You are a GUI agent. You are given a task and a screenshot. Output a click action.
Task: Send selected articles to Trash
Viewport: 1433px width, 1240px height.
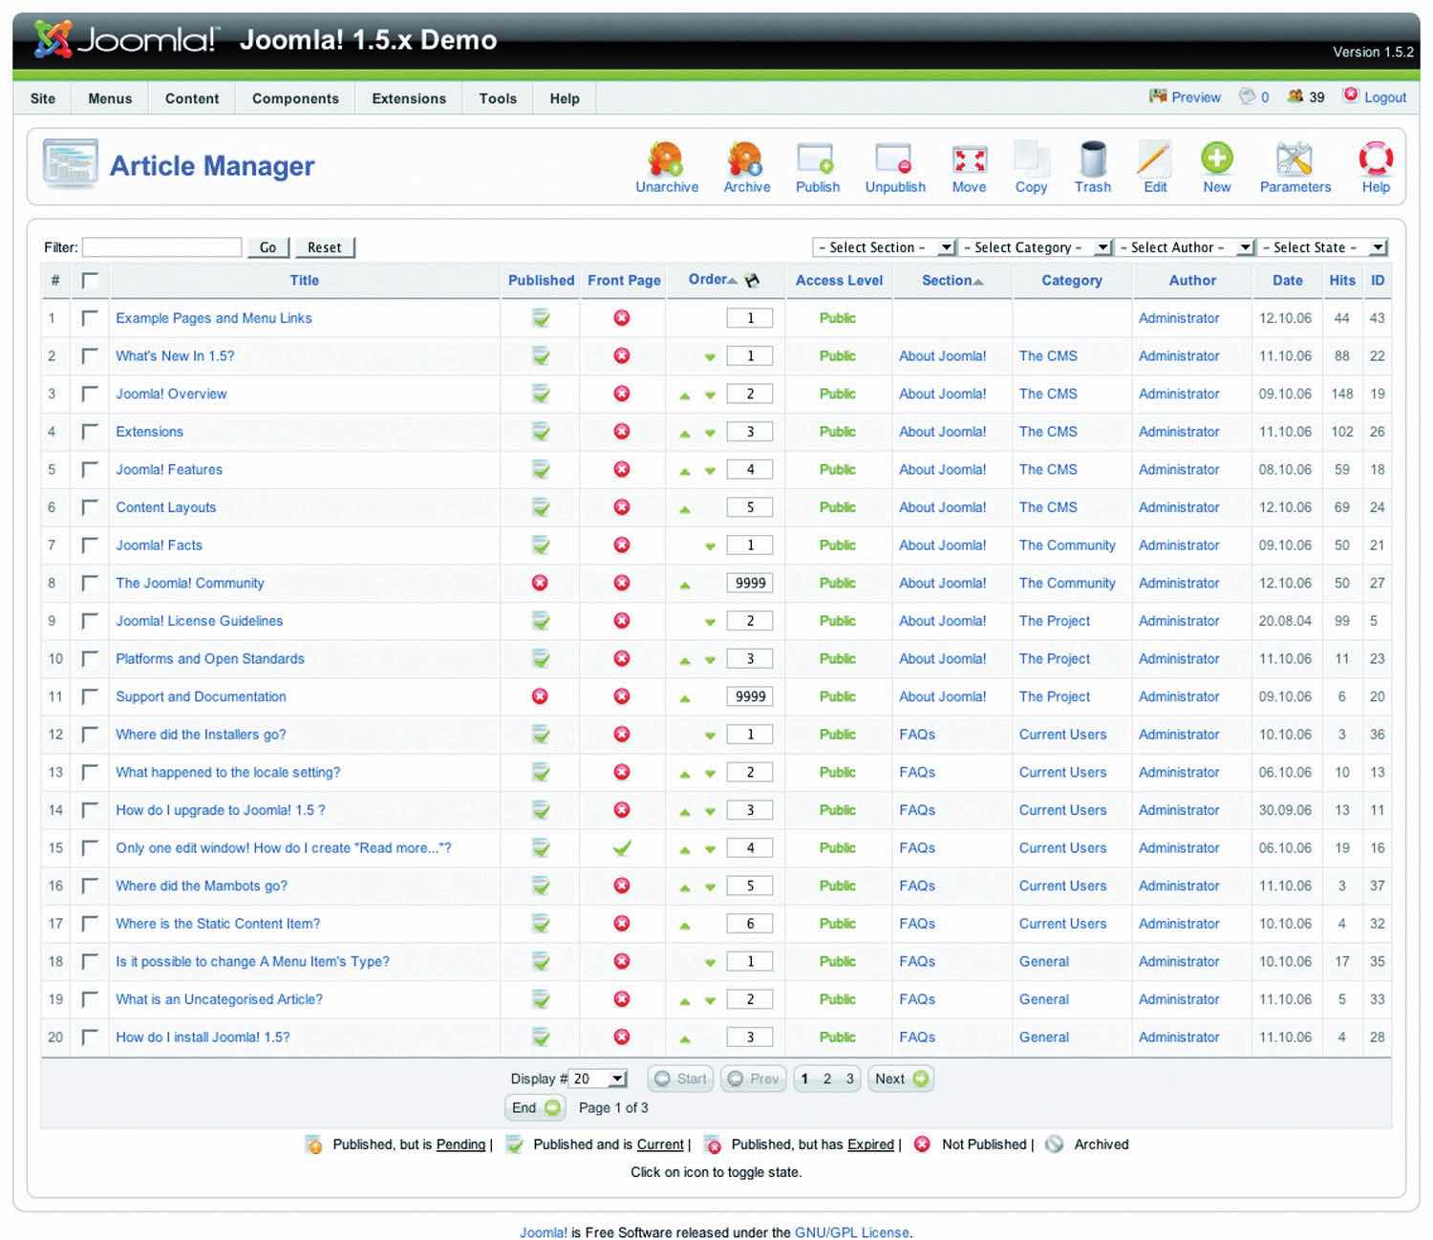[1092, 160]
